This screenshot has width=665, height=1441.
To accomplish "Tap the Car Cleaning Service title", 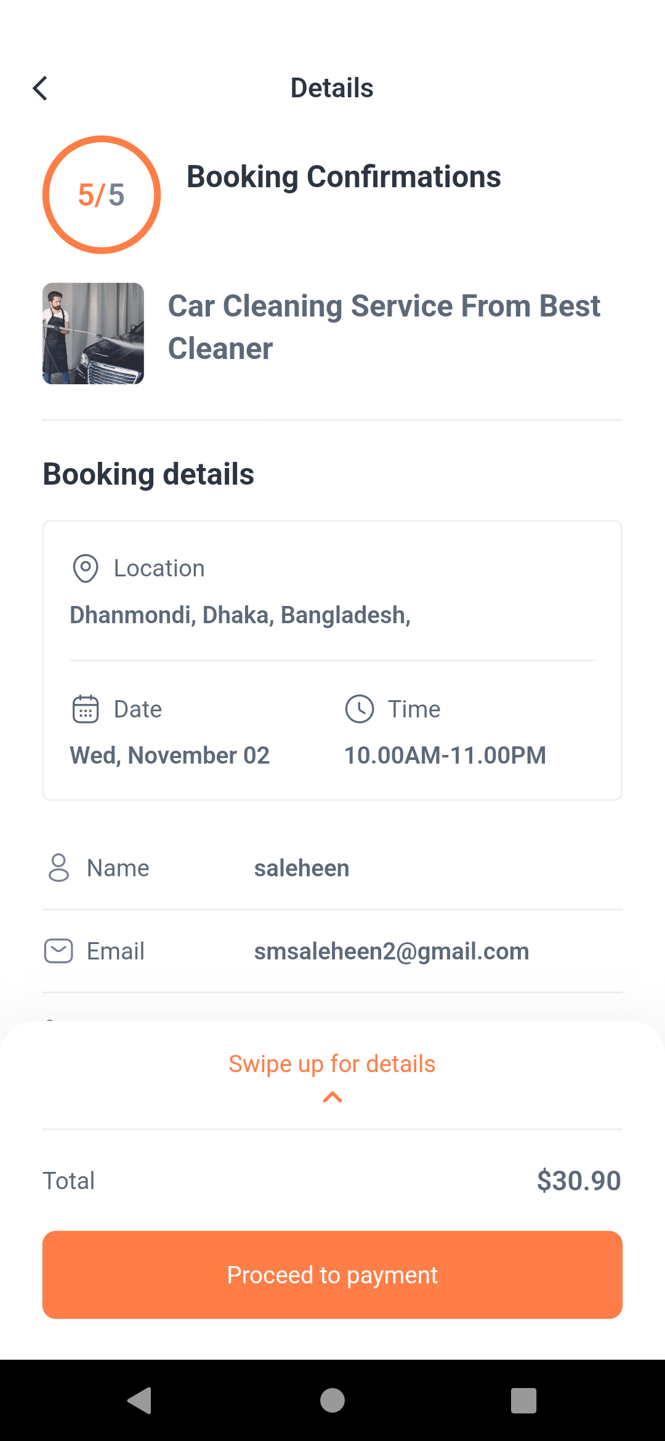I will [384, 327].
